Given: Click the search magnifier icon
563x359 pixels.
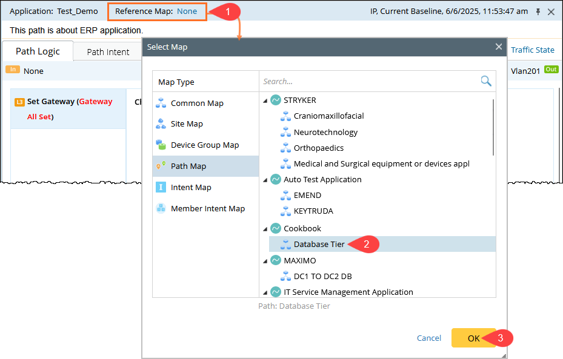Looking at the screenshot, I should [x=485, y=81].
